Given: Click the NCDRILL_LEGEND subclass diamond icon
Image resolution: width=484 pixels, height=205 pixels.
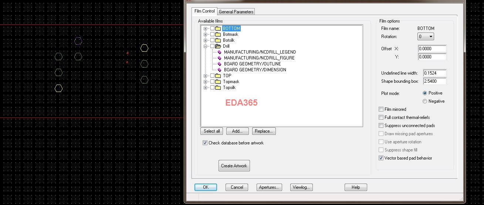Looking at the screenshot, I should pos(220,52).
